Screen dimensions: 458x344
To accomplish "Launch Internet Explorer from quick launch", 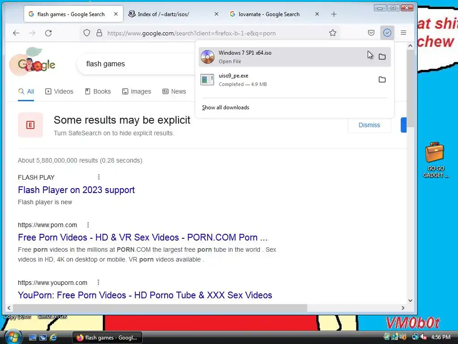I will pyautogui.click(x=53, y=338).
